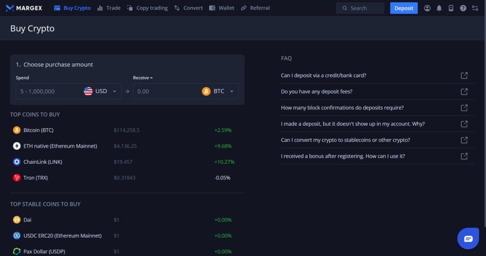The height and width of the screenshot is (256, 486).
Task: Select ETH native (Ethereum Mainnet) row
Action: (60, 146)
